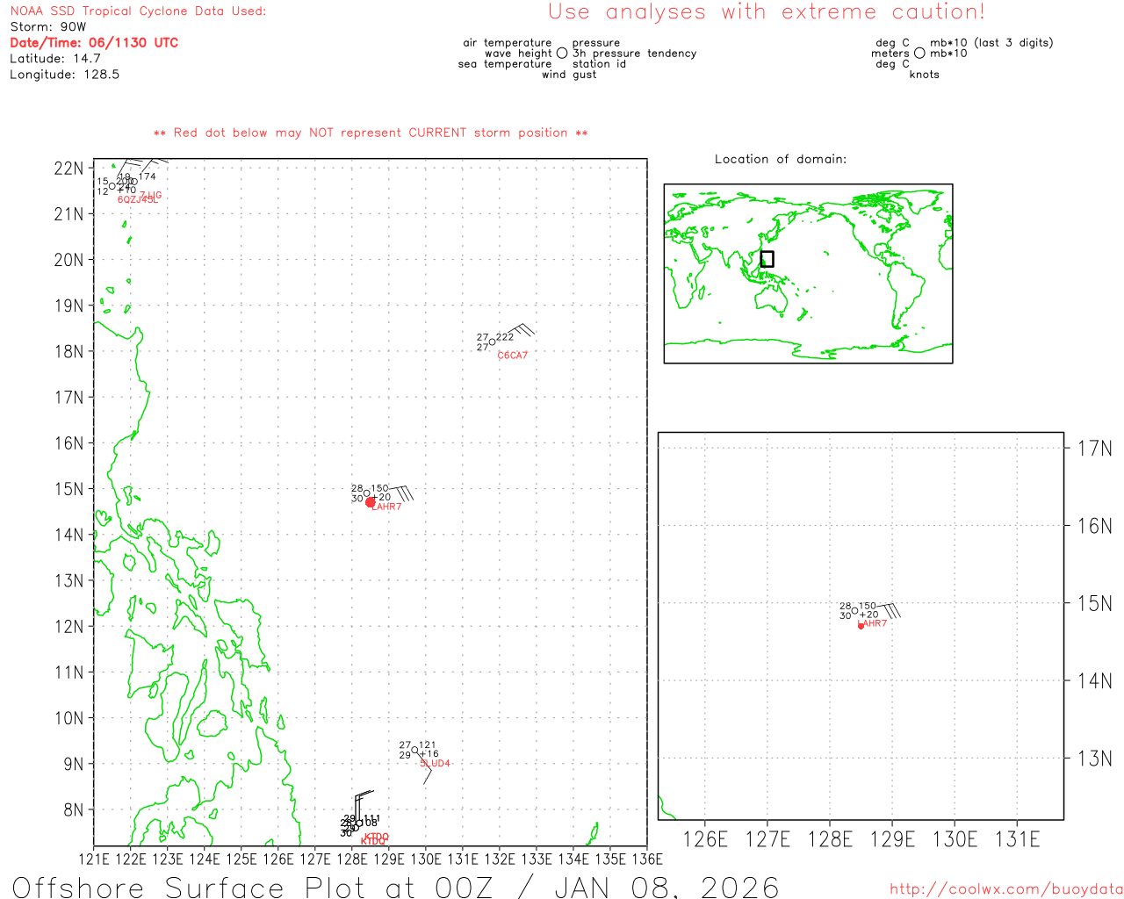The width and height of the screenshot is (1124, 899).
Task: Select the 6QZJ4SL station ID label
Action: pyautogui.click(x=137, y=200)
